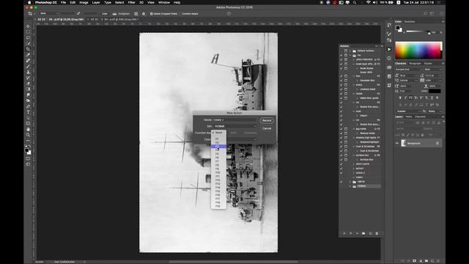Click the All Caps icon in Character panel
Screen dimensions: 469x264
[x=410, y=98]
